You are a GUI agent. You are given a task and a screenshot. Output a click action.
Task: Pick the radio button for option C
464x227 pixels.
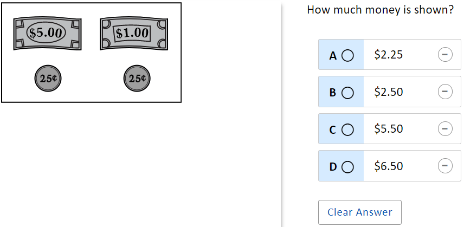(347, 129)
